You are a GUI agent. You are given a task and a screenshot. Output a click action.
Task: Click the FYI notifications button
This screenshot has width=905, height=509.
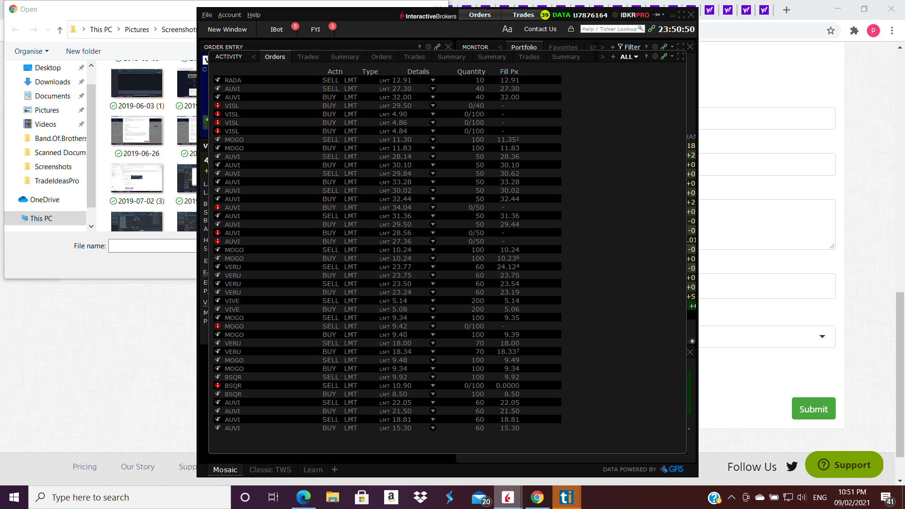[315, 29]
